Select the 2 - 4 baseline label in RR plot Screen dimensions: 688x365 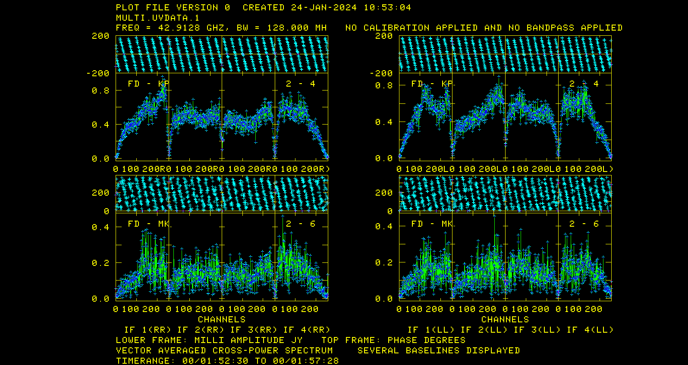(x=301, y=84)
